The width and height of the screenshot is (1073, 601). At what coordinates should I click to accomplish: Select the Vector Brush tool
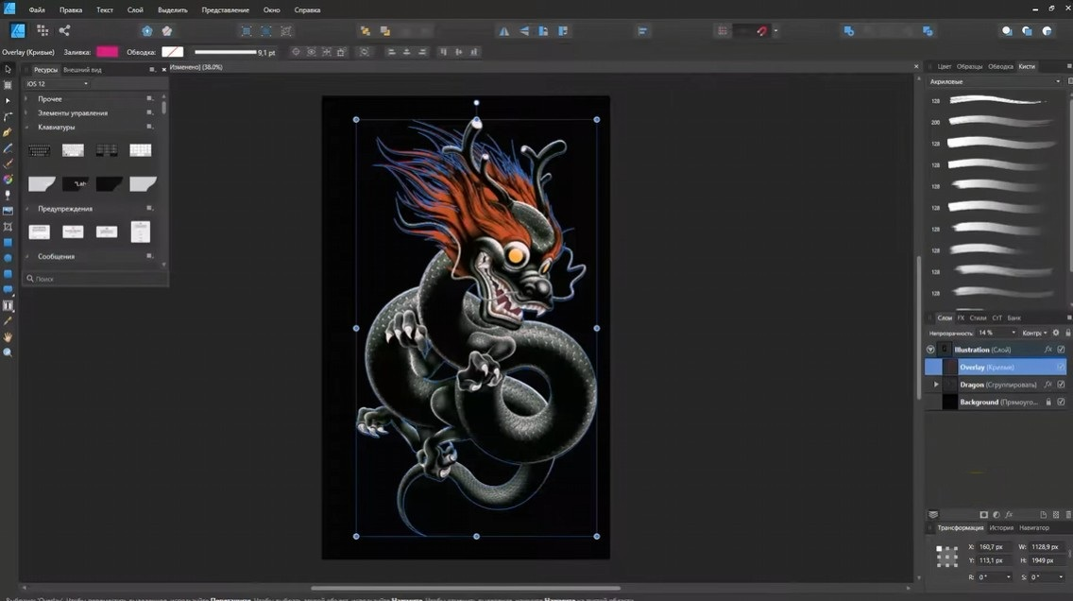coord(8,163)
